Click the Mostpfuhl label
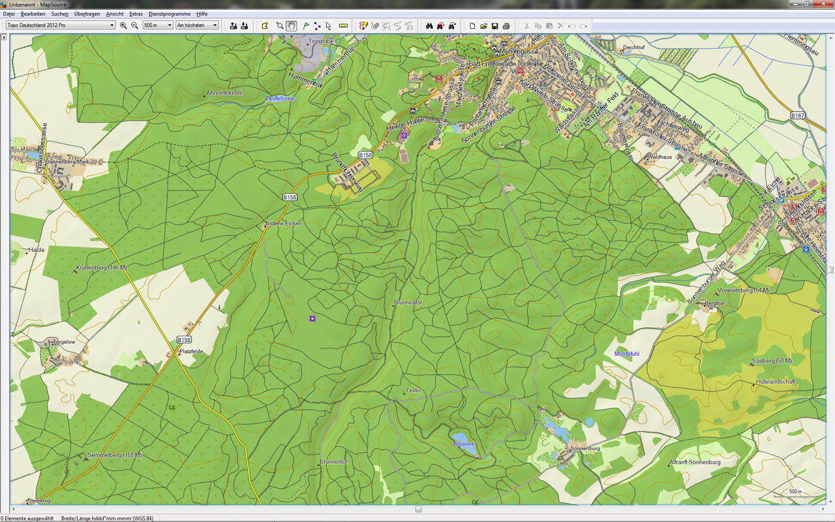Screen dimensions: 835x522 point(627,354)
